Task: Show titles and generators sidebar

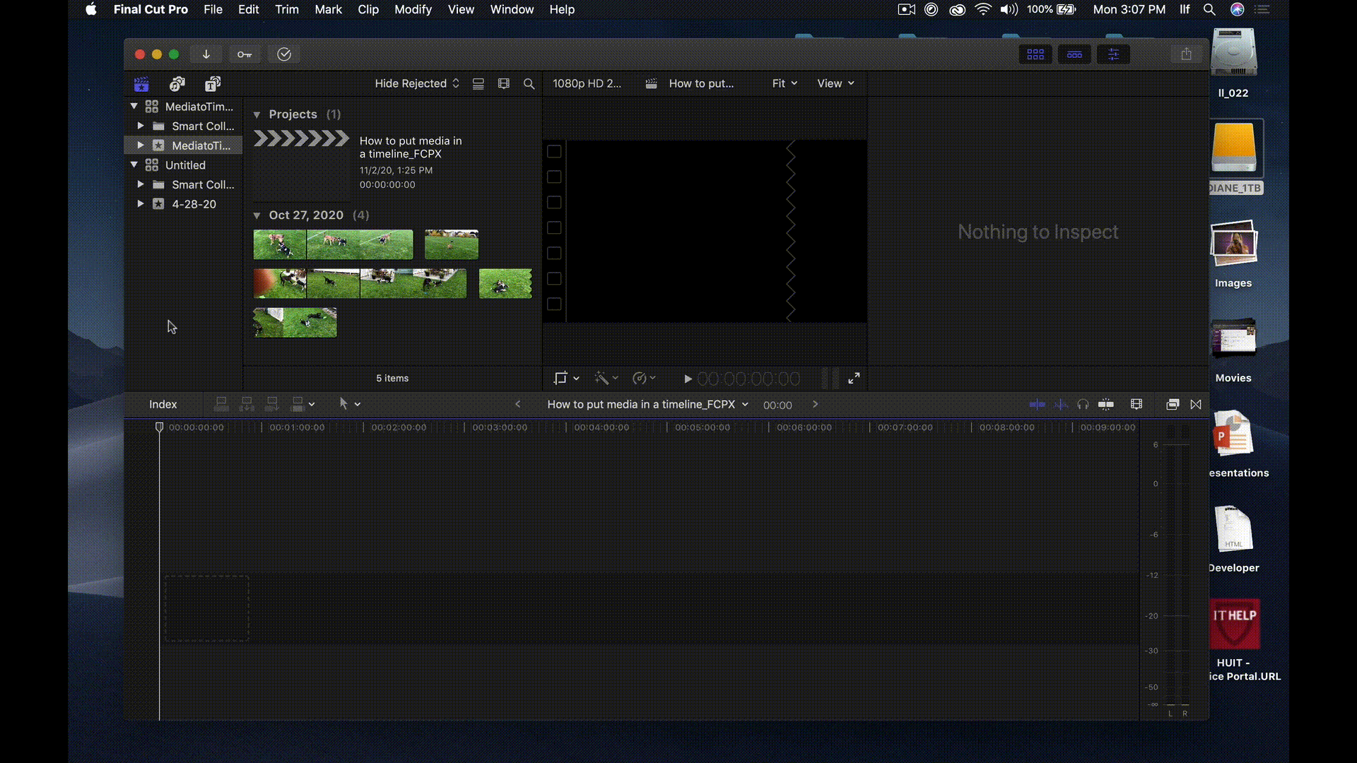Action: [213, 84]
